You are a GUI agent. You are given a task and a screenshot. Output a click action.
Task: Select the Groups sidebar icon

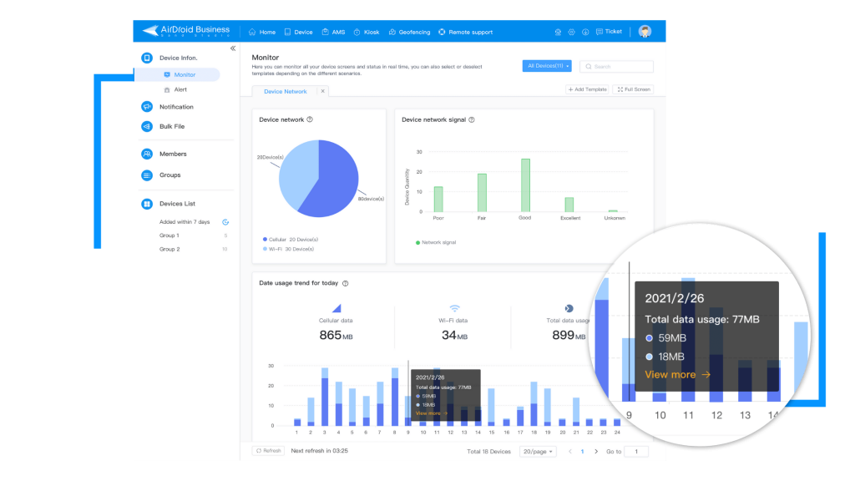[x=145, y=175]
